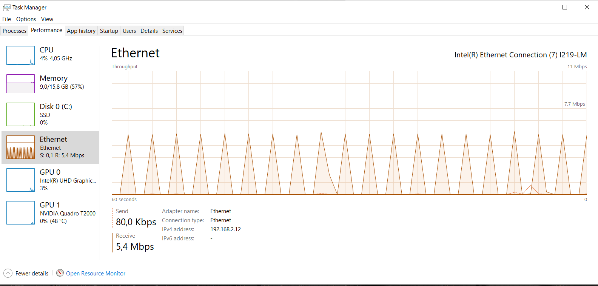Open the Options menu
The image size is (598, 286).
click(x=26, y=19)
